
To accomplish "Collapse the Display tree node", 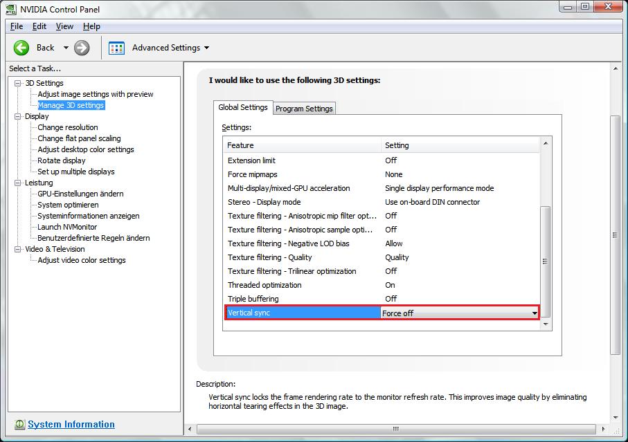I will pos(17,116).
